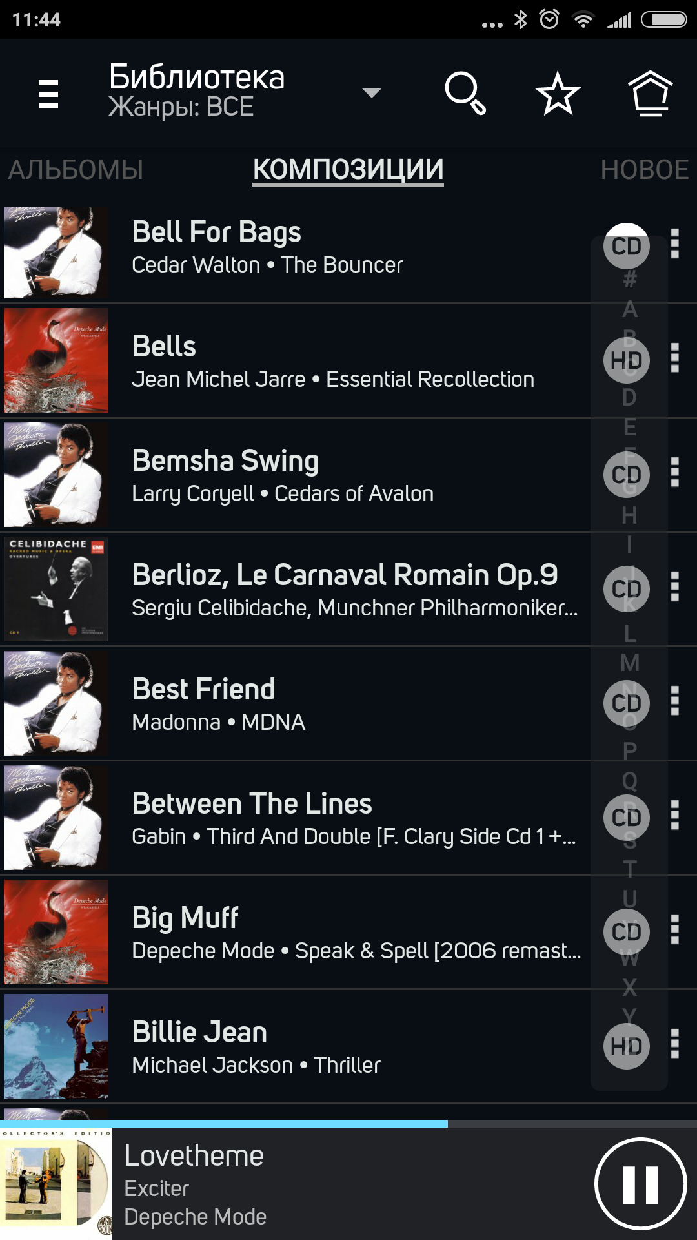Open the now playing album art thumbnail
Image resolution: width=697 pixels, height=1240 pixels.
click(x=56, y=1183)
